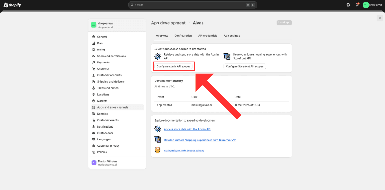The height and width of the screenshot is (190, 385).
Task: Click the Customer privacy lock icon
Action: tap(93, 146)
